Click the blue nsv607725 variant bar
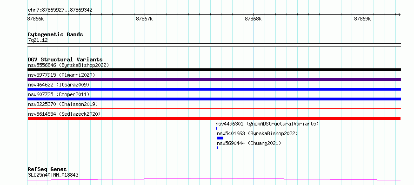Image resolution: width=414 pixels, height=185 pixels. click(x=214, y=99)
